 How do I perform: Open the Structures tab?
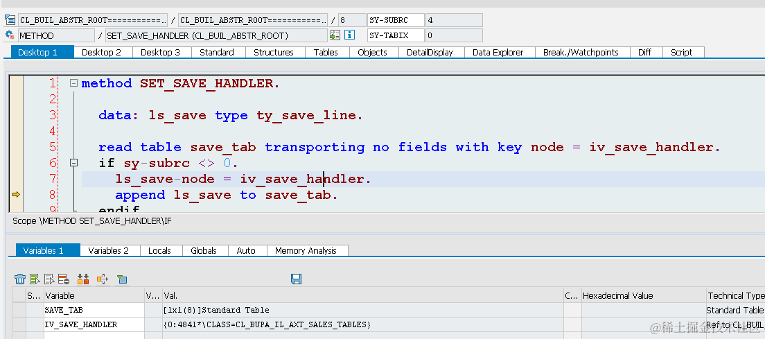click(273, 52)
